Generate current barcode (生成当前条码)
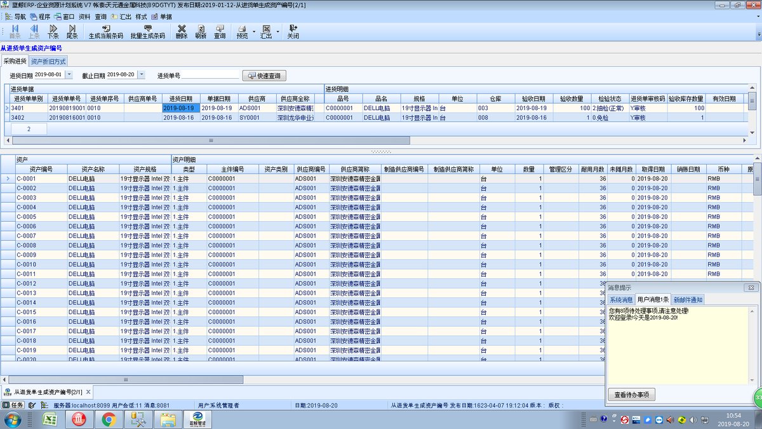This screenshot has width=762, height=429. tap(105, 32)
